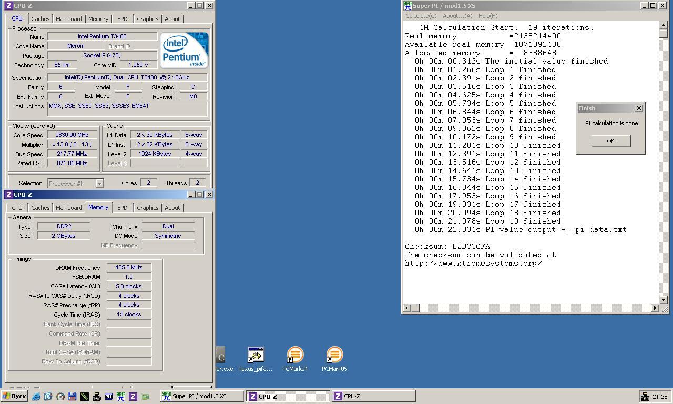Screen dimensions: 673x404
Task: Click the Intel Pentium inside logo
Action: [185, 50]
